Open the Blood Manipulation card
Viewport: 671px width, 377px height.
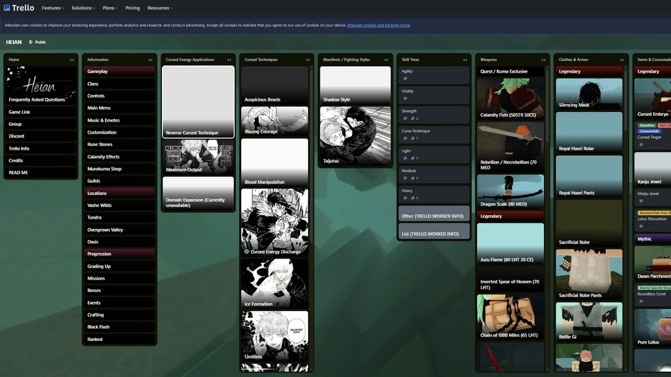(x=275, y=162)
